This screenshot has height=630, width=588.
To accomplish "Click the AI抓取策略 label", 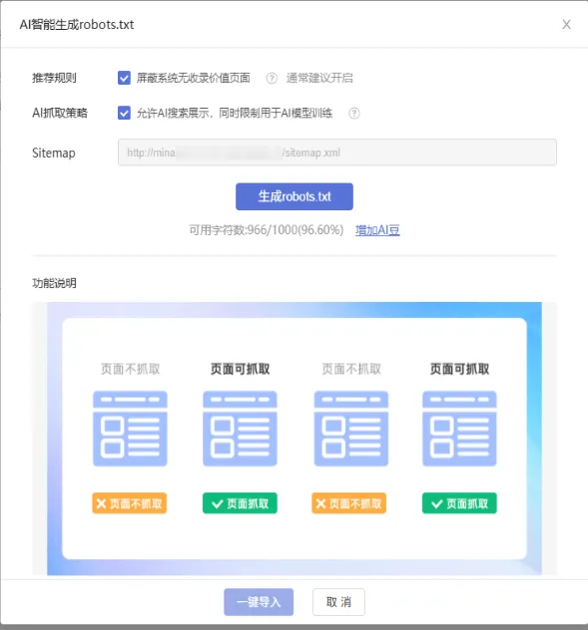I will click(x=60, y=113).
